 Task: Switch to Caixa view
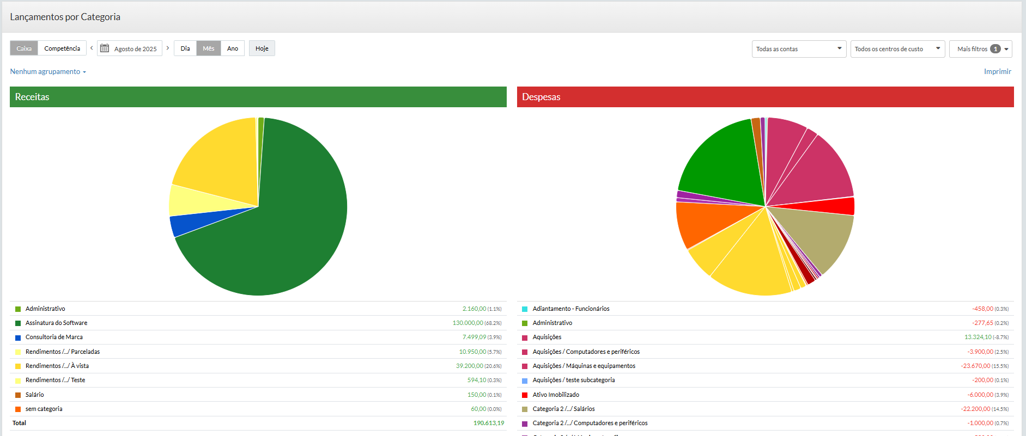click(x=24, y=48)
